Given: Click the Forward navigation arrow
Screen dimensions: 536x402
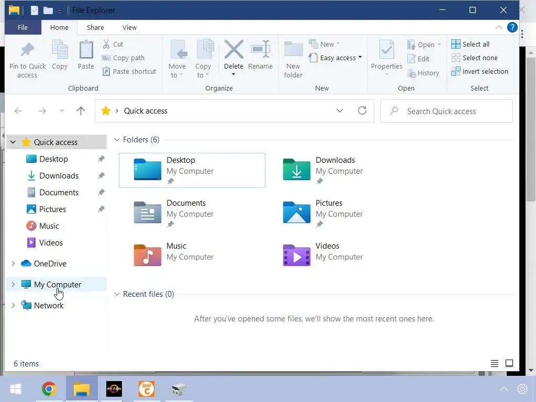Looking at the screenshot, I should pyautogui.click(x=42, y=111).
